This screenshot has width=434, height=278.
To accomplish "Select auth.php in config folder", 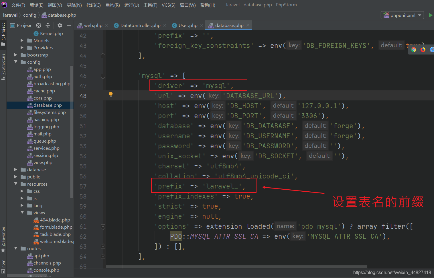I will (40, 76).
